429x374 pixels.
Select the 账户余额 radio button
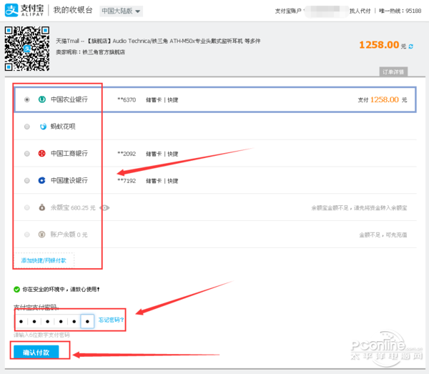[27, 235]
